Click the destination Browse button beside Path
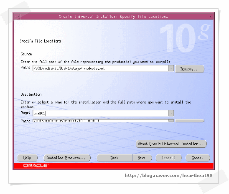 (190, 121)
